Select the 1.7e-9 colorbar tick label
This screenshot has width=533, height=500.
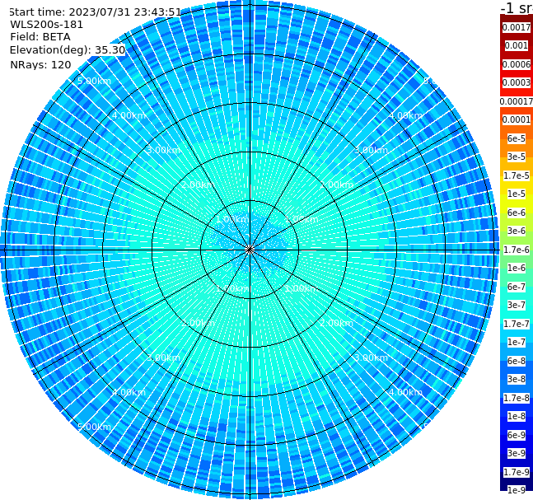pyautogui.click(x=517, y=472)
